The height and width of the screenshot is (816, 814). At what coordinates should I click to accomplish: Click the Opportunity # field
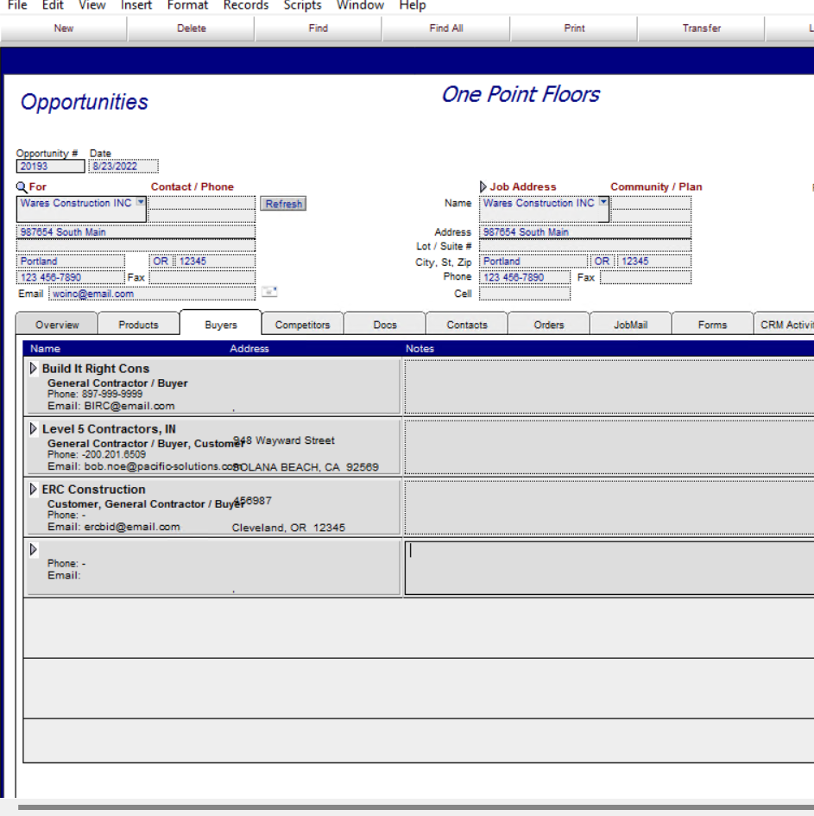[x=50, y=167]
